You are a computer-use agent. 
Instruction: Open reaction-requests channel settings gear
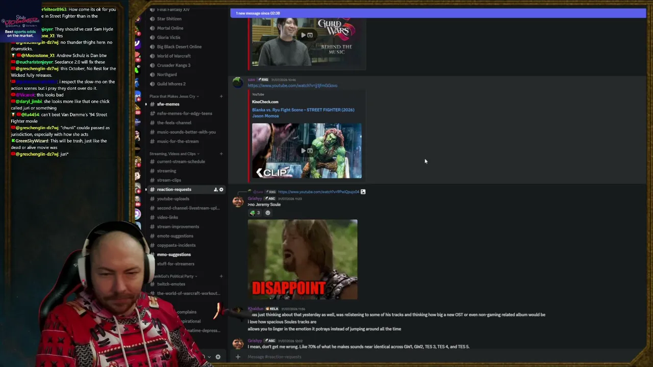click(221, 190)
